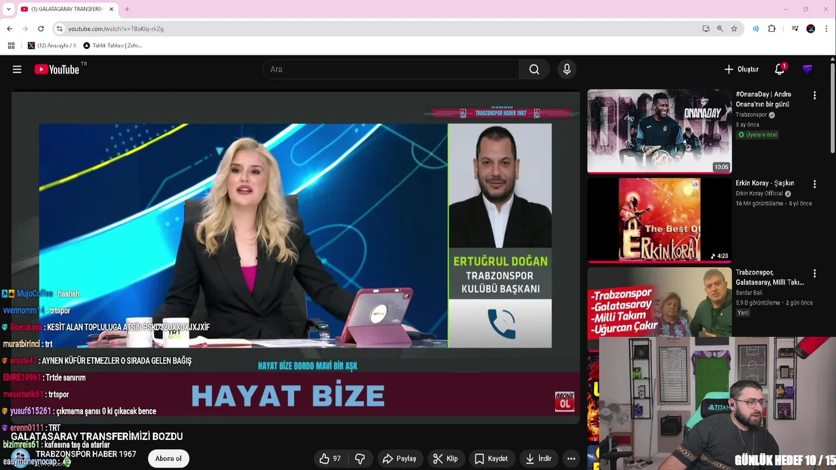Open the #OnanaDay video thumbnail
The height and width of the screenshot is (470, 836).
[659, 131]
